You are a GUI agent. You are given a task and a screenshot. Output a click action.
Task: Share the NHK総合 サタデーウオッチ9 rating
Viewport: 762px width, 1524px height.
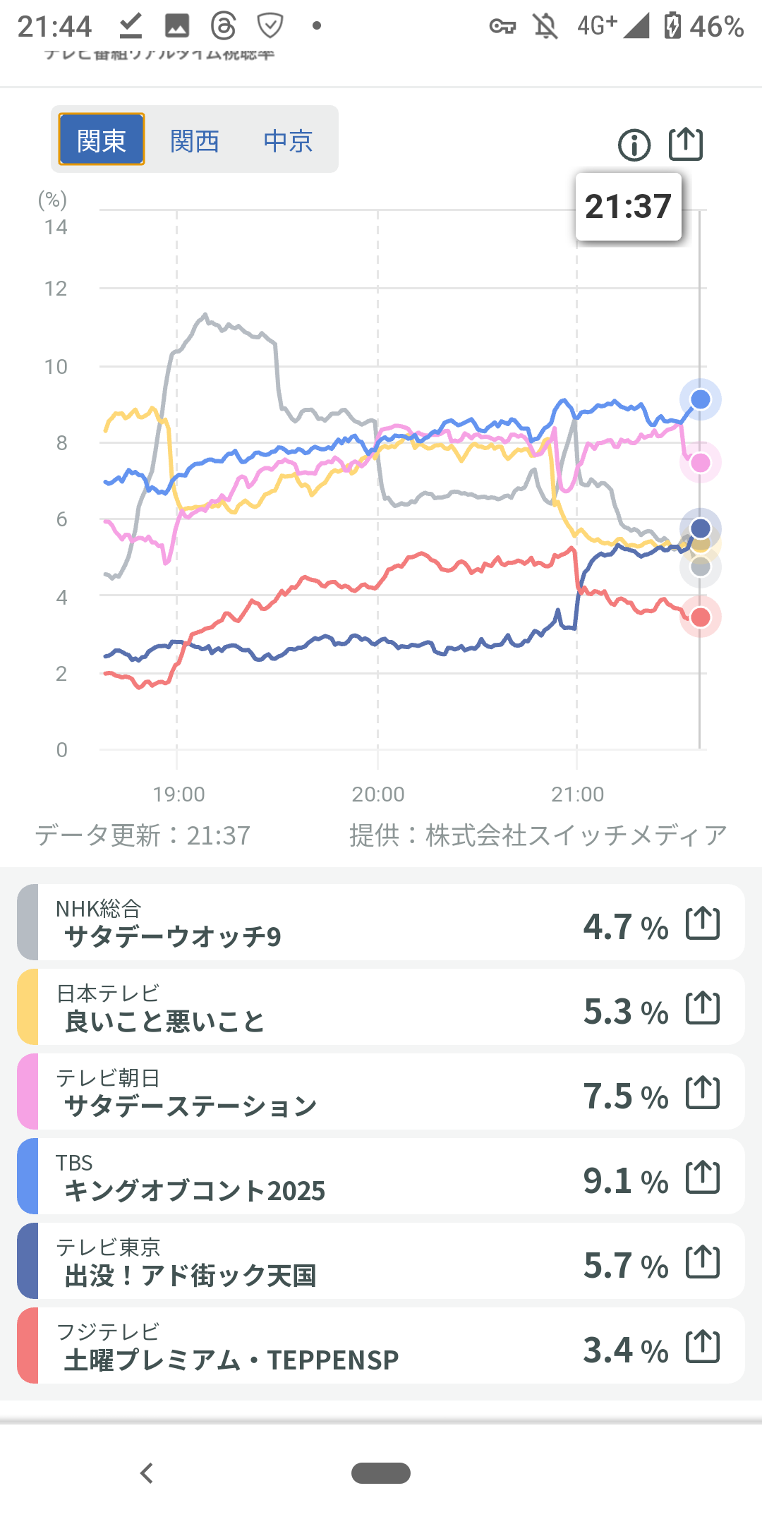point(703,924)
